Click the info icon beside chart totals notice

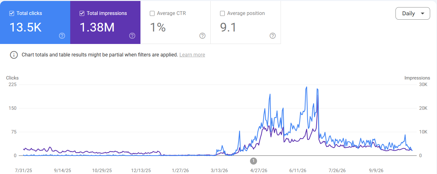[14, 55]
